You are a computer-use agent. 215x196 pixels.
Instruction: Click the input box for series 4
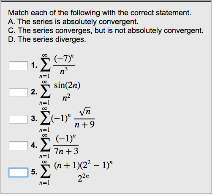[x=18, y=146]
